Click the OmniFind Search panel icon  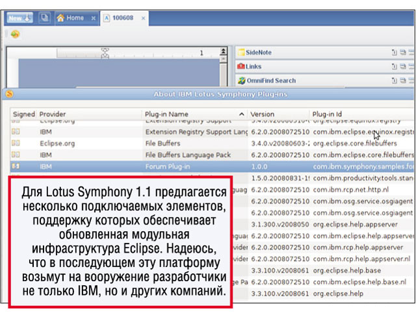click(x=241, y=81)
